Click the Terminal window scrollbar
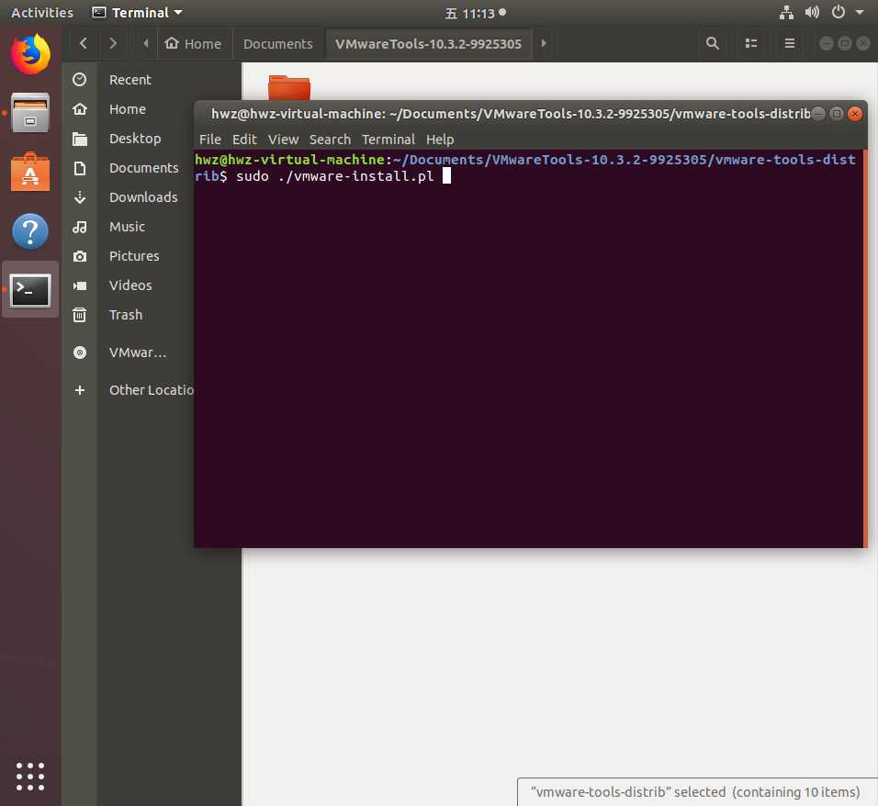The image size is (878, 806). (x=865, y=349)
